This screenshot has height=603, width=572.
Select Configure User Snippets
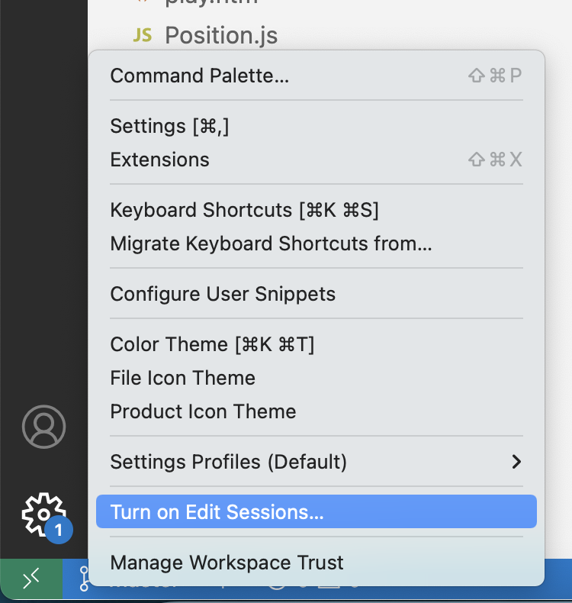point(317,294)
